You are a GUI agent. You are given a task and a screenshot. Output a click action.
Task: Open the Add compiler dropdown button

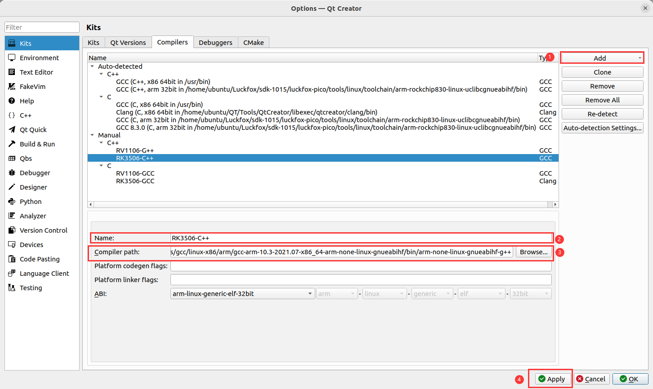[x=602, y=58]
